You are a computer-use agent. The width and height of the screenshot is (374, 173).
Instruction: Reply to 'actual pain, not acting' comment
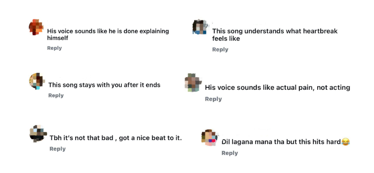coord(213,99)
